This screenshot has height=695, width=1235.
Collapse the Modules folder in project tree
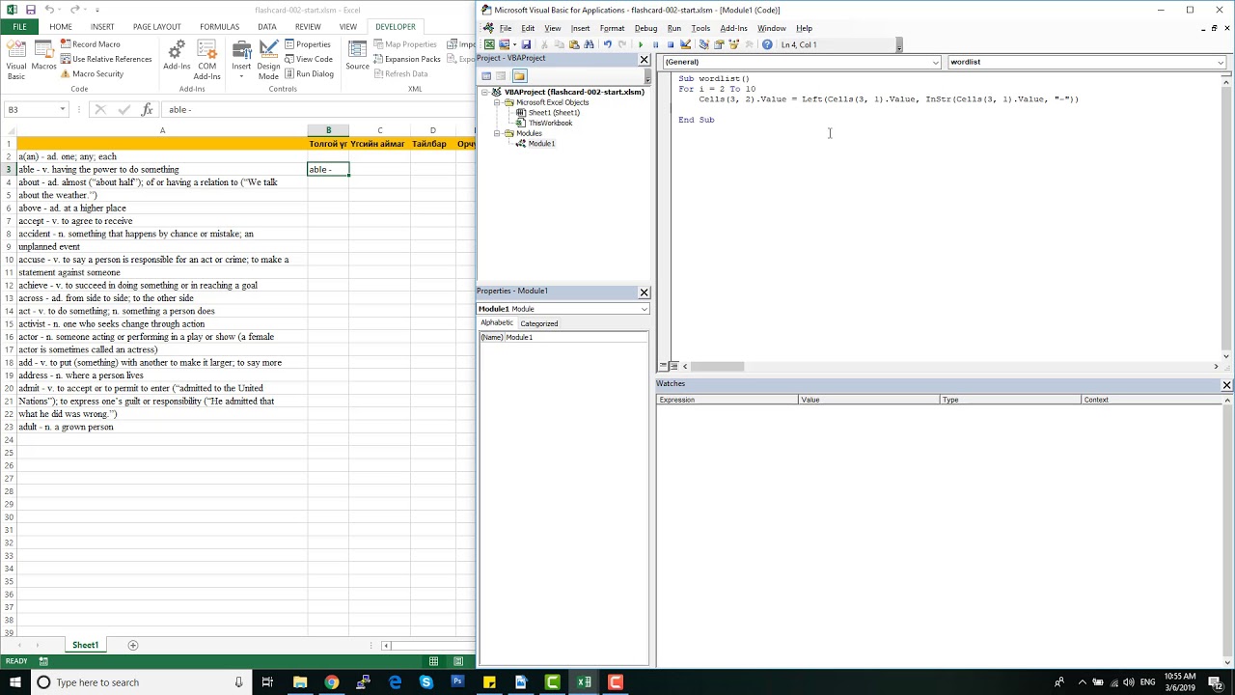click(x=497, y=133)
